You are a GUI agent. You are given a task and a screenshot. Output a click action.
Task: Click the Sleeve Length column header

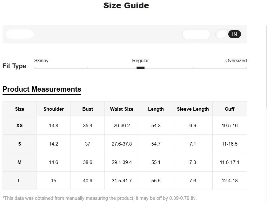[x=193, y=109]
